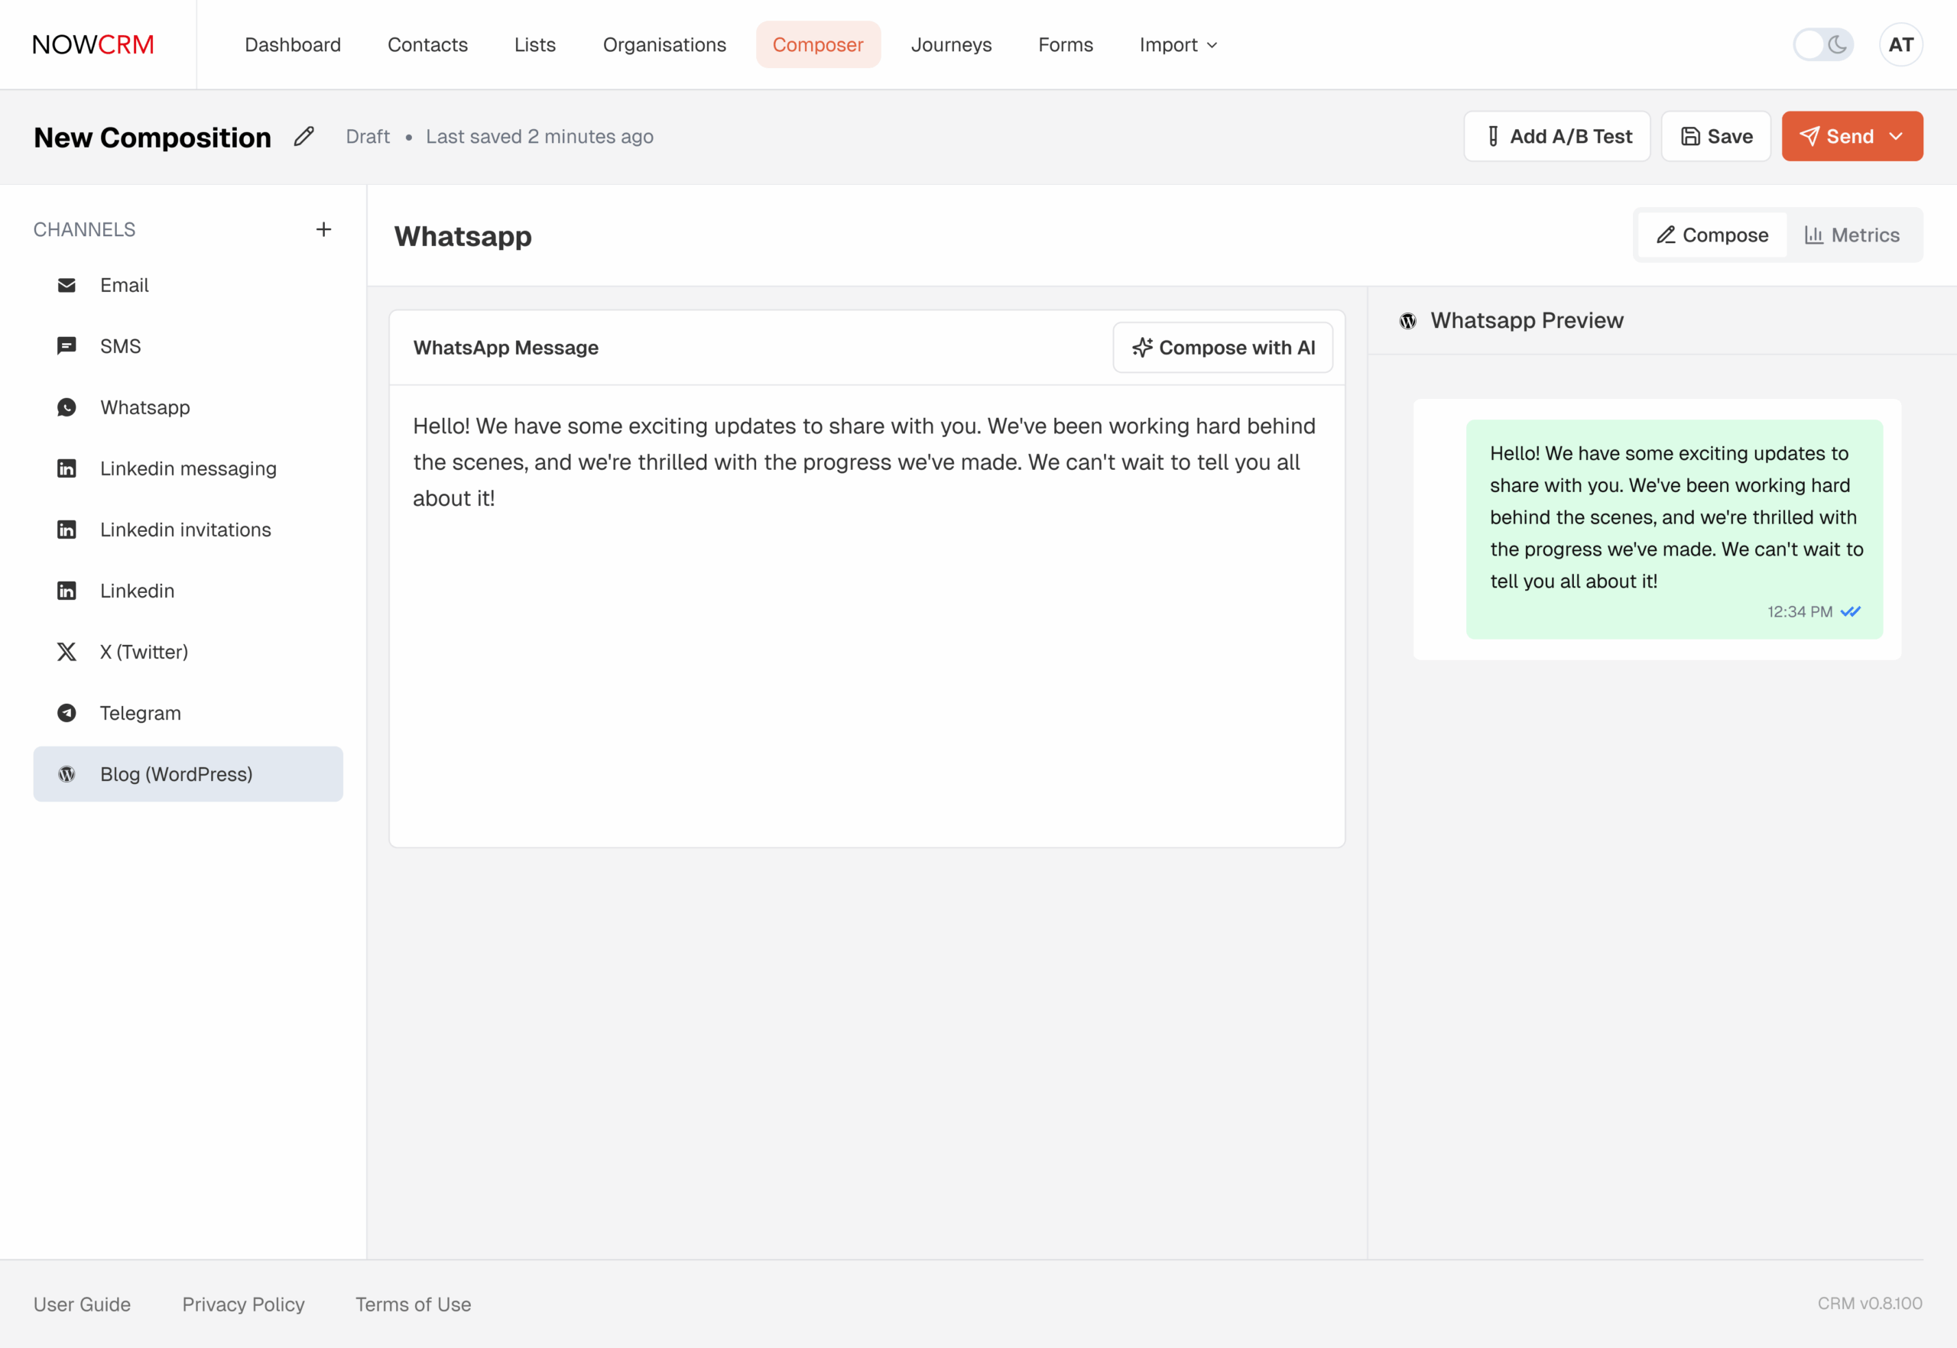Open the Journeys page
The height and width of the screenshot is (1348, 1957).
(952, 45)
